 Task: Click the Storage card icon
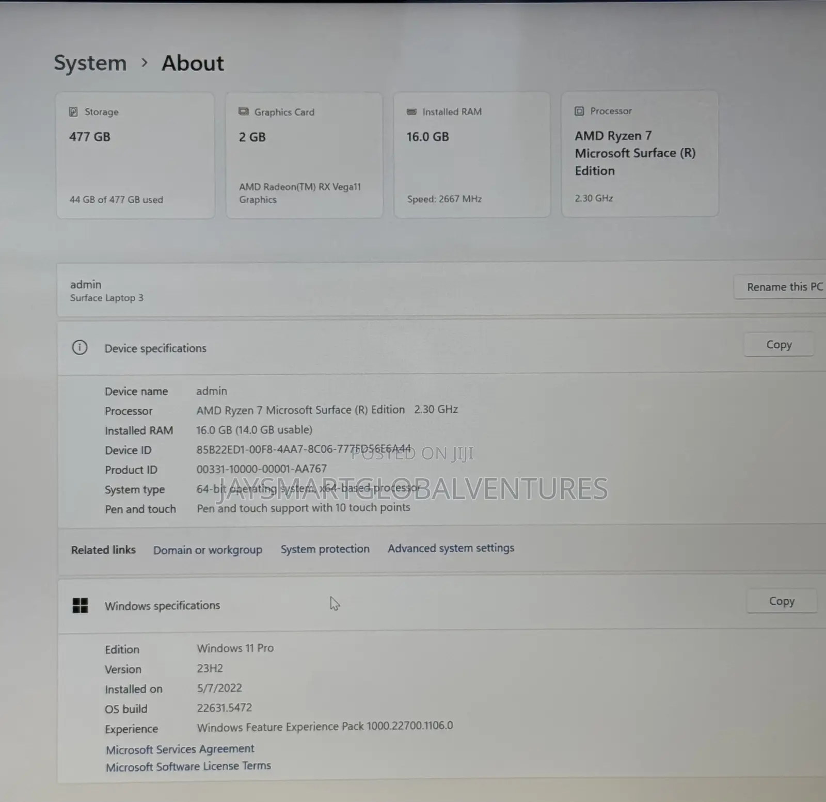point(73,112)
